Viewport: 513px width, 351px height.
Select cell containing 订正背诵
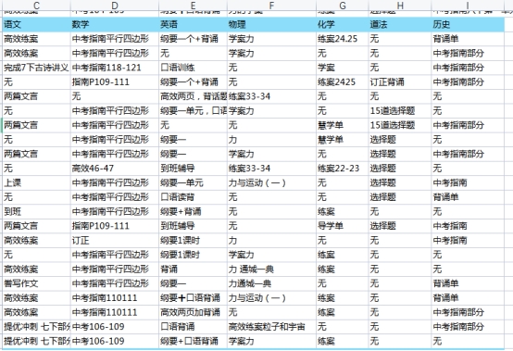coord(400,82)
